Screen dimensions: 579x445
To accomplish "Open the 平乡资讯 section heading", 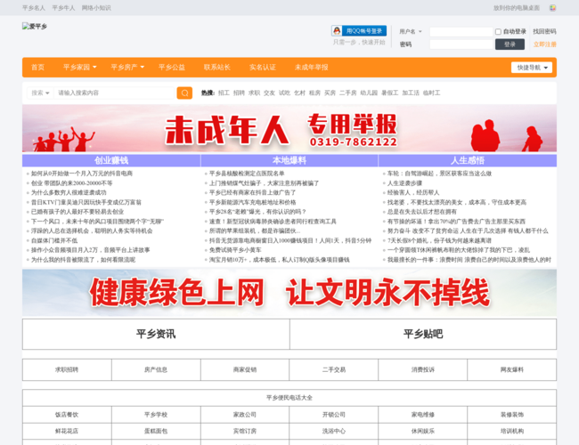I will click(x=155, y=334).
